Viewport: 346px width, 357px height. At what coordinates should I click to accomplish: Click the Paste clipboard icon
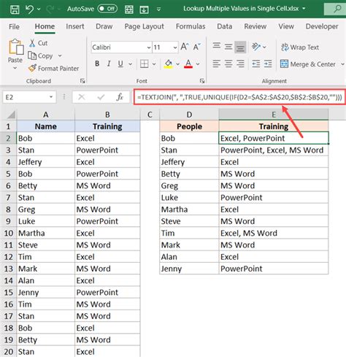[16, 47]
